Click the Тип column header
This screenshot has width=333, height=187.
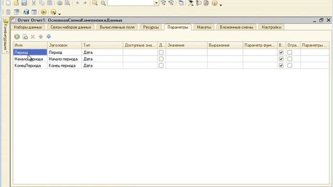click(x=103, y=45)
